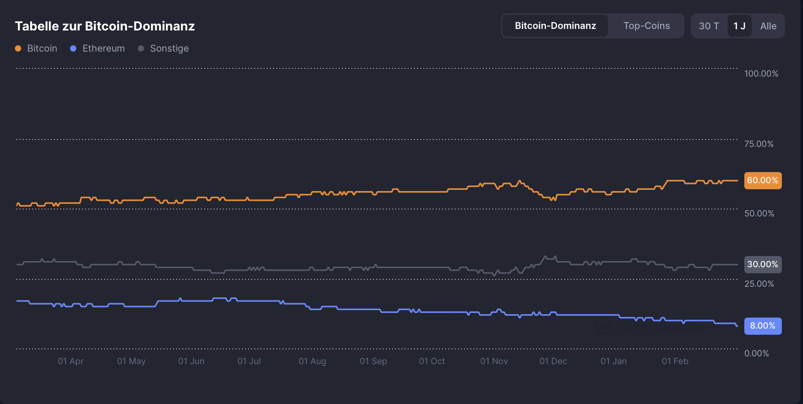Click the 01 Apr date label

coord(71,361)
